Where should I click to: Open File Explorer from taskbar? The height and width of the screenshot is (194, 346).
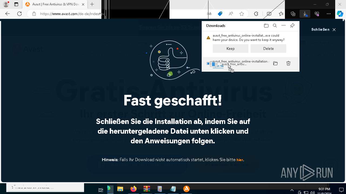(120, 189)
